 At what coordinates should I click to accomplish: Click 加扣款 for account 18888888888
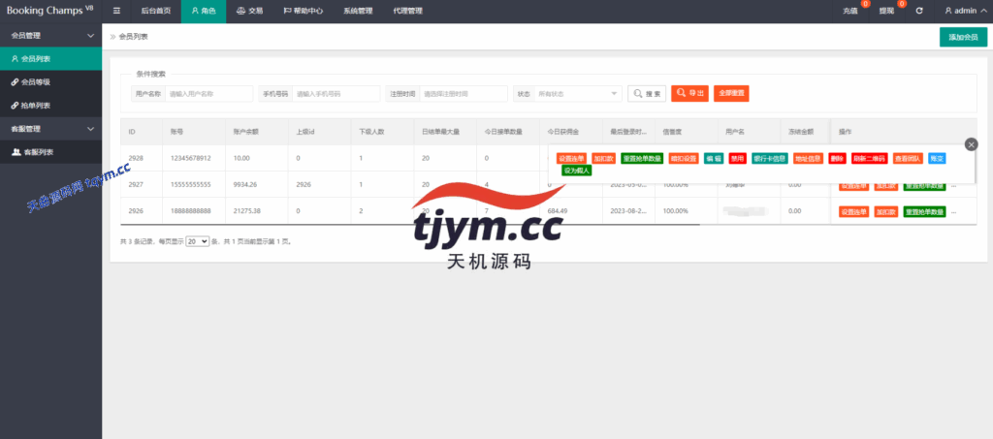[886, 211]
